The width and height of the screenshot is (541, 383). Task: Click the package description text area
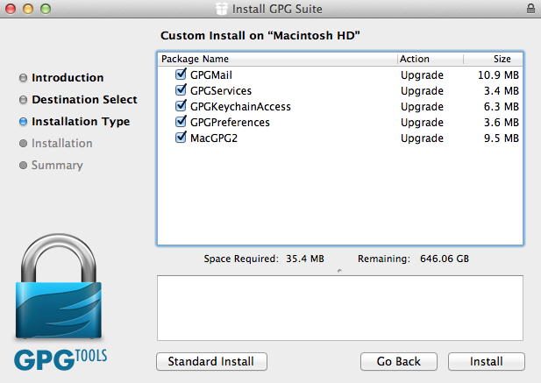pyautogui.click(x=339, y=307)
